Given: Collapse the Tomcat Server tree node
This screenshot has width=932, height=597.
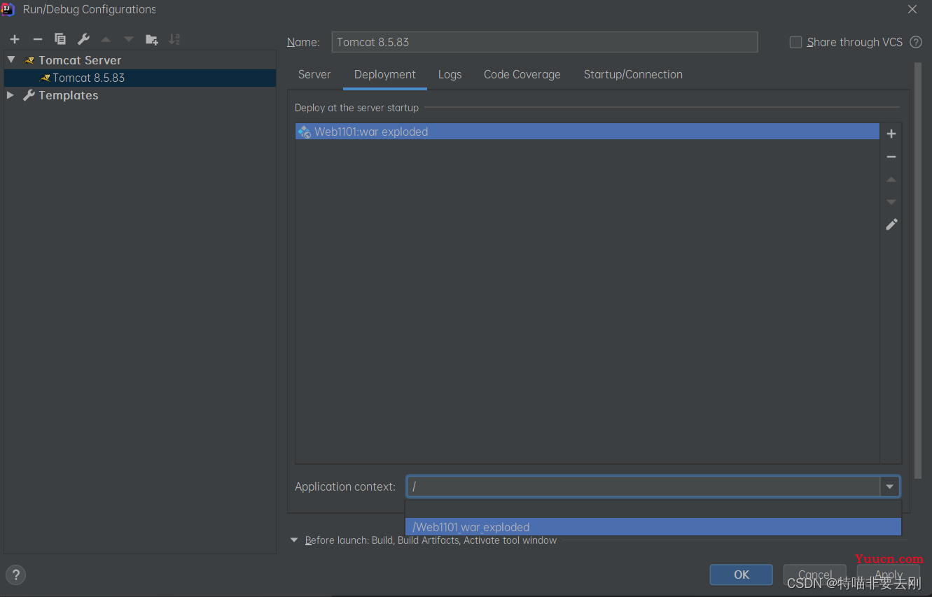Looking at the screenshot, I should [11, 60].
